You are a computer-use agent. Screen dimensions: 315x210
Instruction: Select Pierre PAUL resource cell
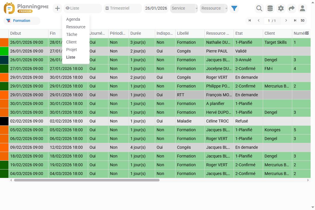pos(219,51)
